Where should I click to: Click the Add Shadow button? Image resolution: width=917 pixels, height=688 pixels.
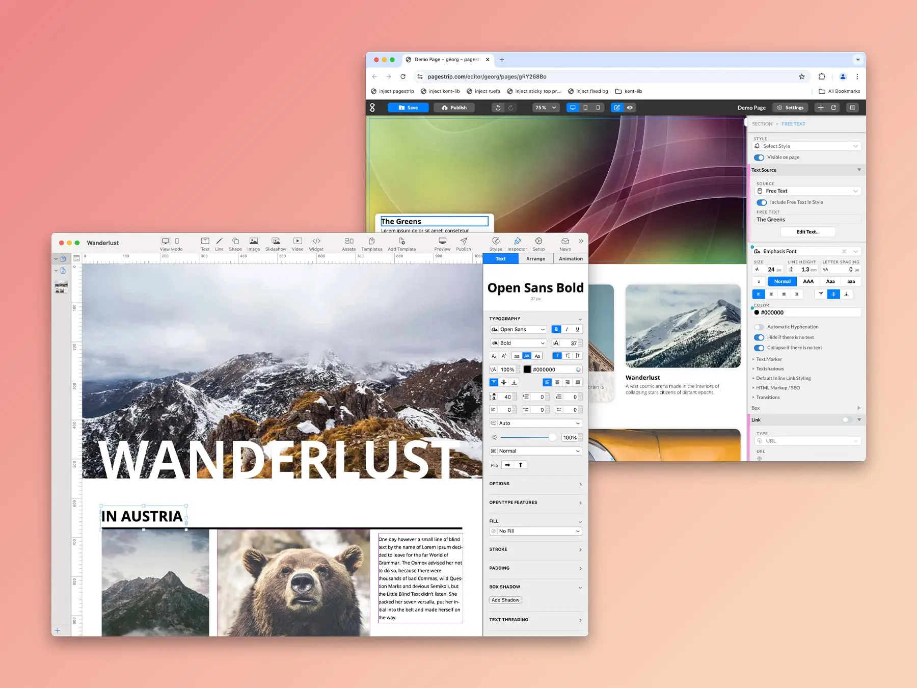[x=505, y=600]
